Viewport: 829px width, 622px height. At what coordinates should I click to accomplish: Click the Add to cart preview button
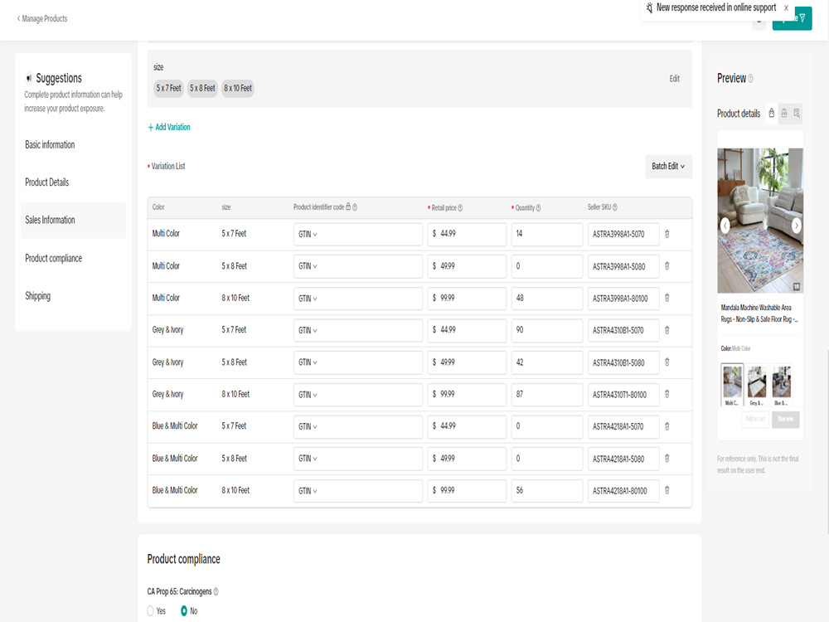[x=755, y=420]
